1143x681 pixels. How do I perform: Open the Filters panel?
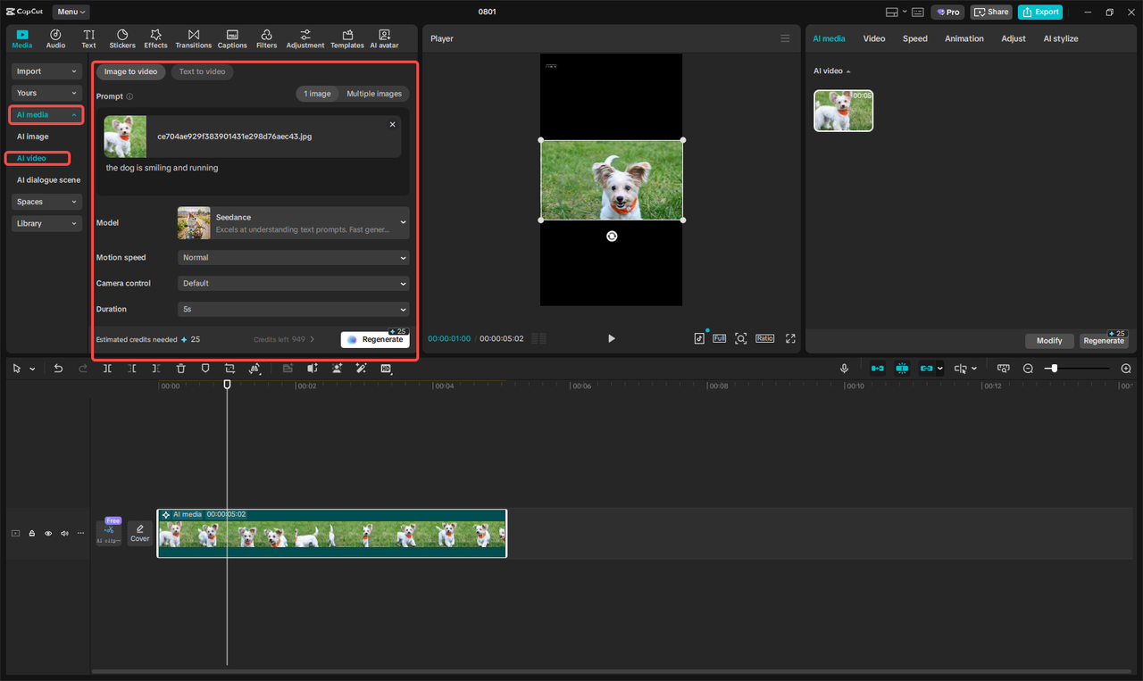[266, 38]
